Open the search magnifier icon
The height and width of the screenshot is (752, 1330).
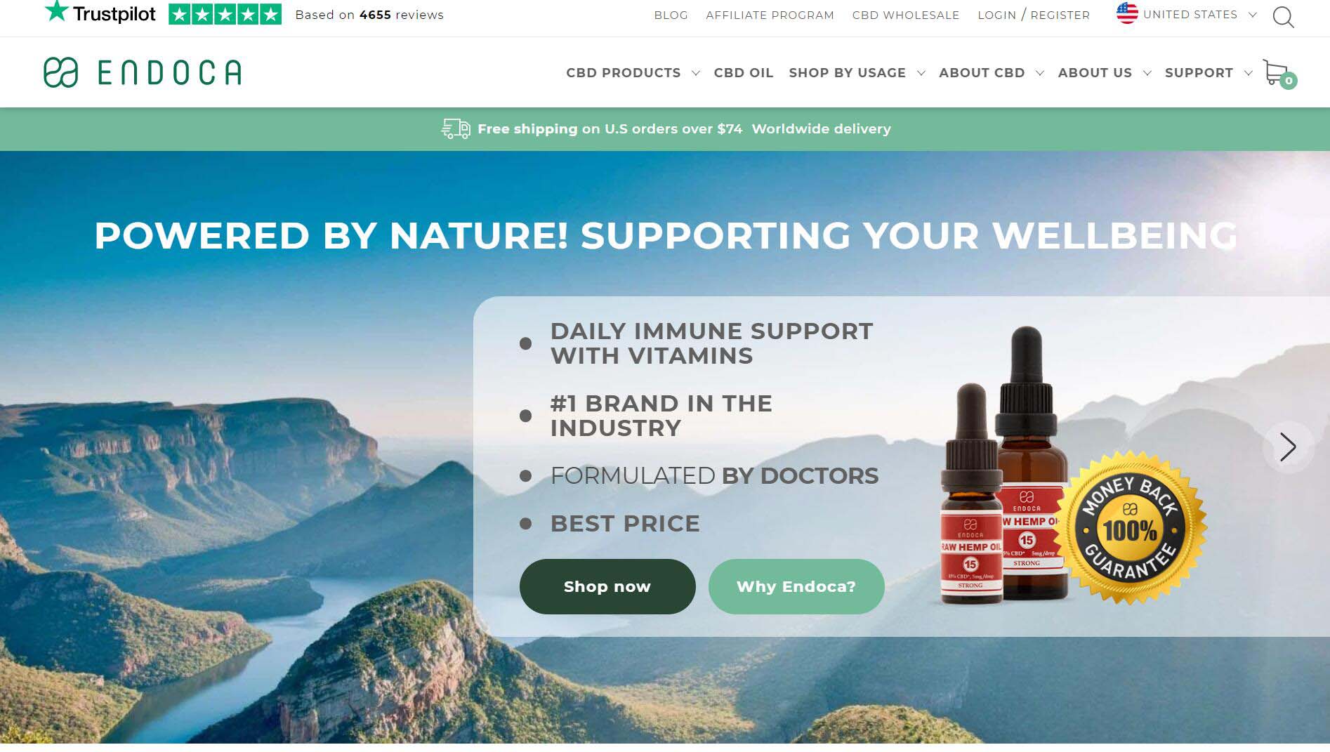click(x=1283, y=17)
